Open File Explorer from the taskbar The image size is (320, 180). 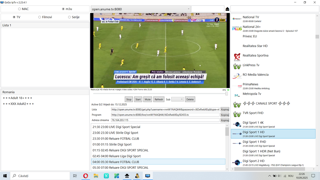[96, 176]
